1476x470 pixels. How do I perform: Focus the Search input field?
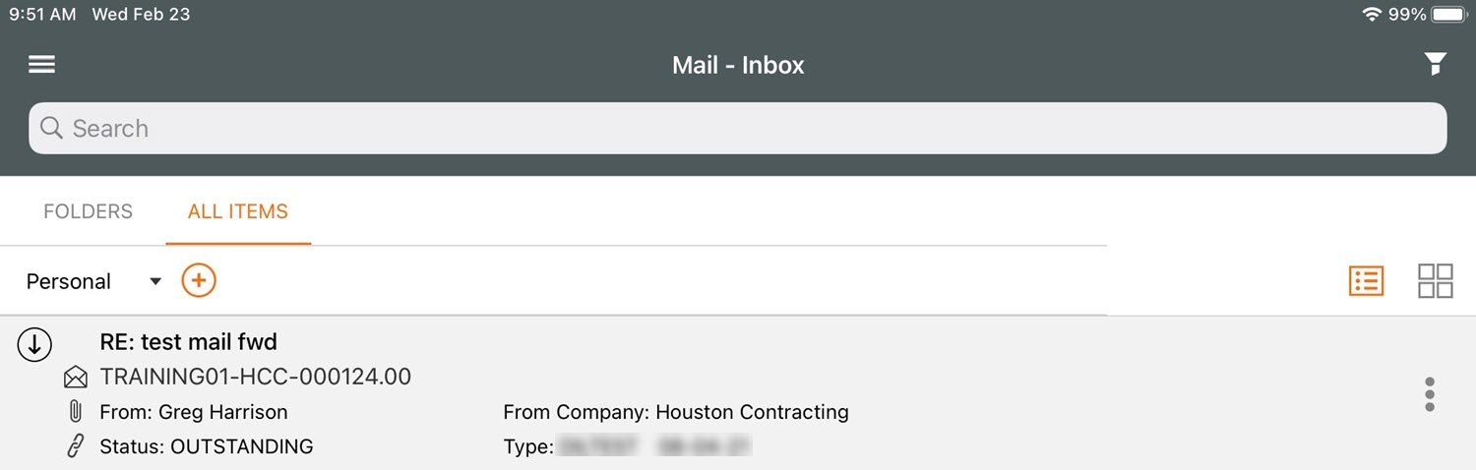pos(738,129)
